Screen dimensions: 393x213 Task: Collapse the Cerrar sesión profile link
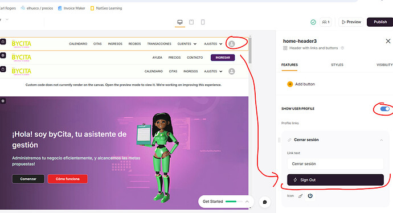(x=381, y=140)
